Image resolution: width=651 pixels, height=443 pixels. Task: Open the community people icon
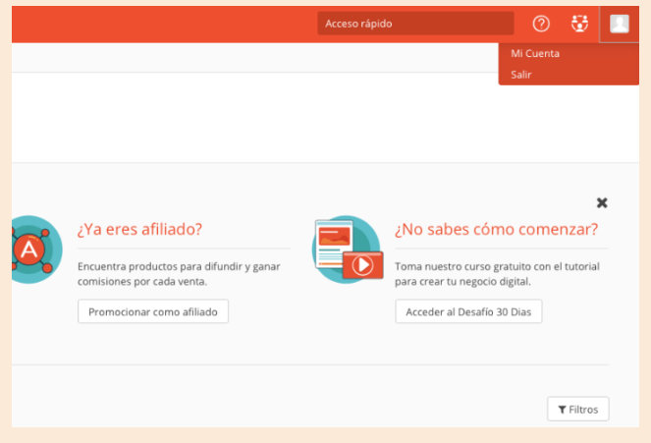coord(579,24)
